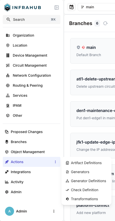The image size is (115, 221).
Task: Click the Generators file icon
Action: (67, 172)
